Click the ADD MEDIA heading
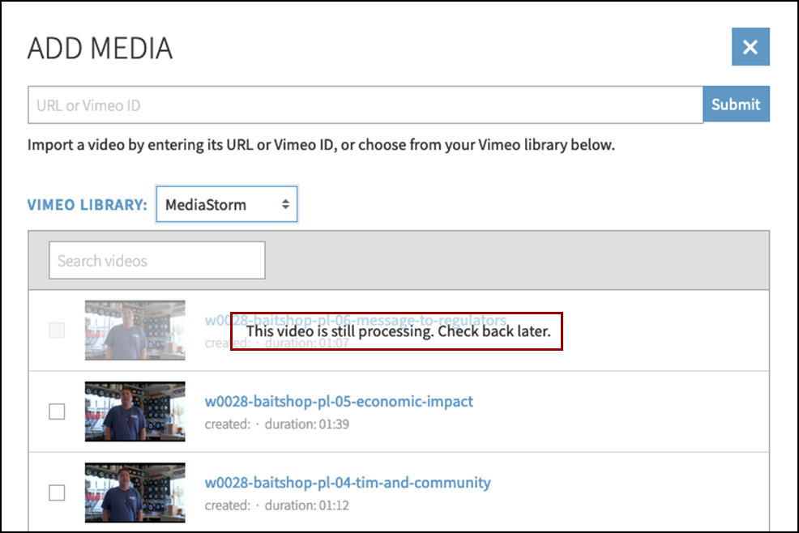This screenshot has width=799, height=533. pos(100,49)
